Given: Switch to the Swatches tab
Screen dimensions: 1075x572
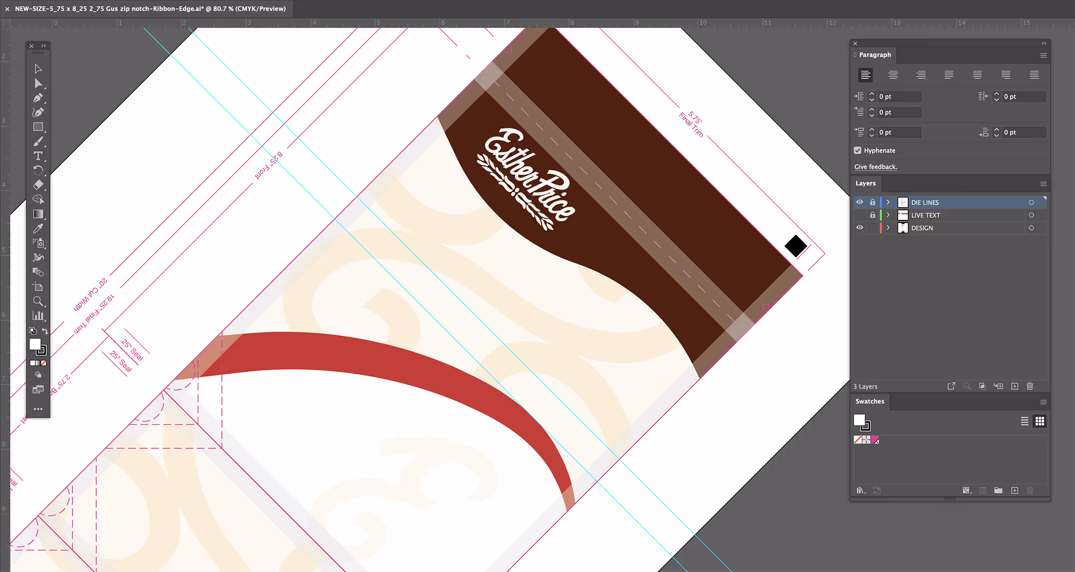Looking at the screenshot, I should (x=870, y=401).
